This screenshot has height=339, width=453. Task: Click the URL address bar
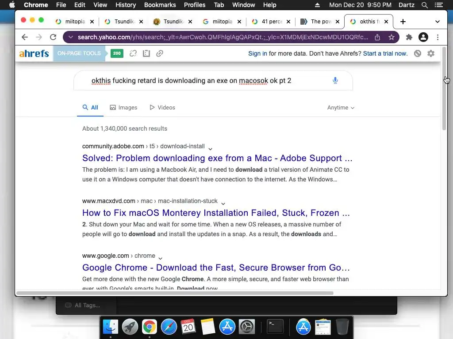coord(223,37)
